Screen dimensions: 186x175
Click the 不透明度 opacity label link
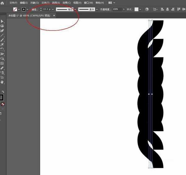pyautogui.click(x=105, y=9)
